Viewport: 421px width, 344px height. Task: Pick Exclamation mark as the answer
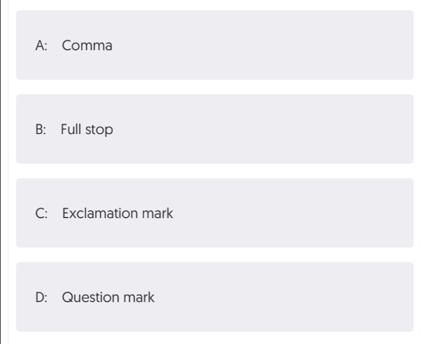[x=215, y=213]
